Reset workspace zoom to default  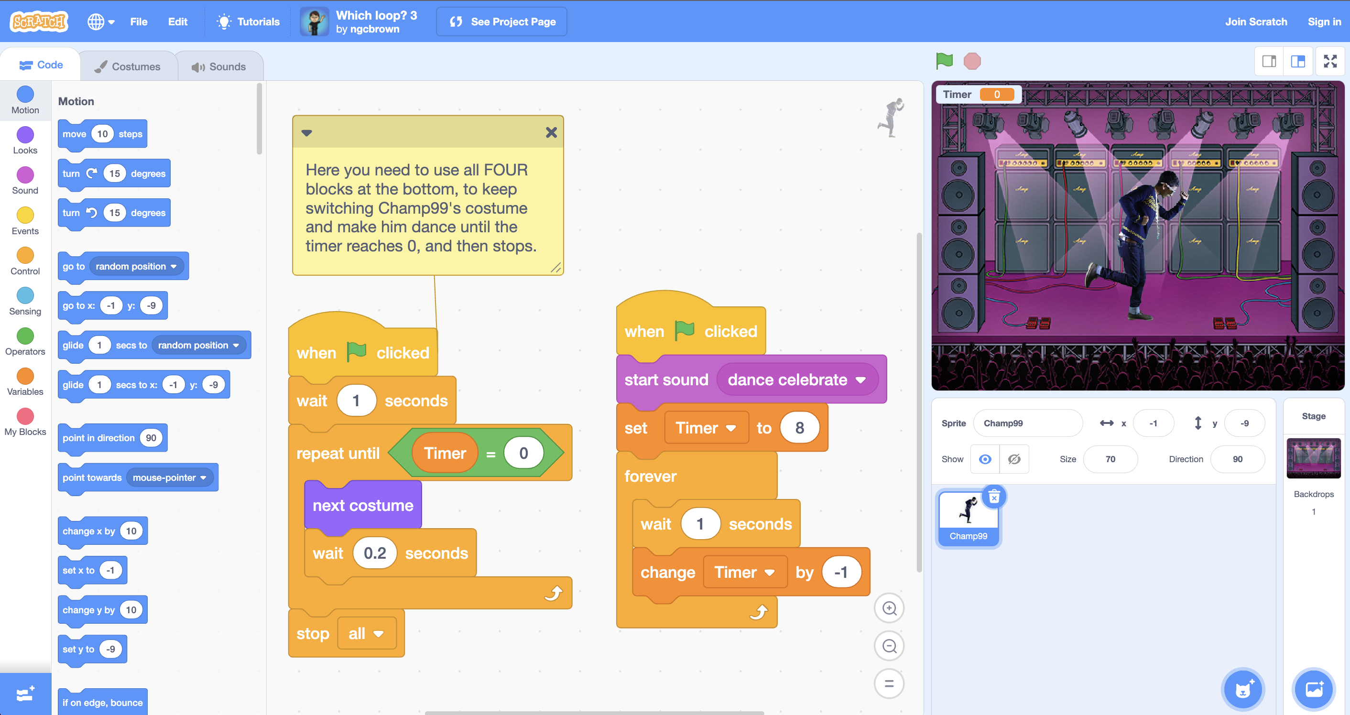pyautogui.click(x=889, y=683)
